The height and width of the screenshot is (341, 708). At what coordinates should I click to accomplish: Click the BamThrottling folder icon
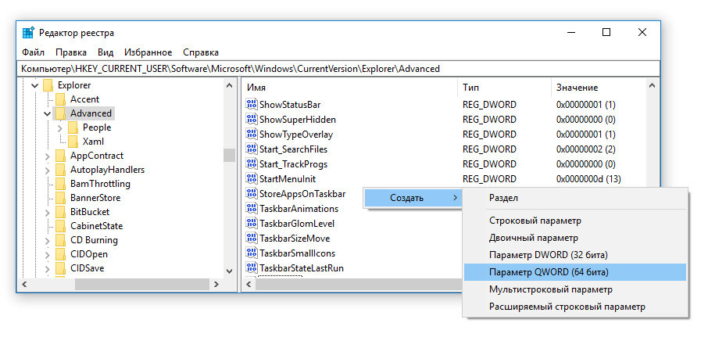pyautogui.click(x=60, y=184)
